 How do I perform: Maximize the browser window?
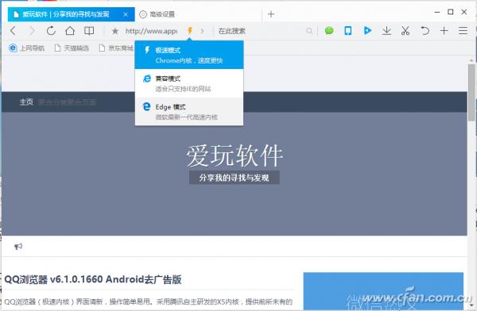point(451,12)
